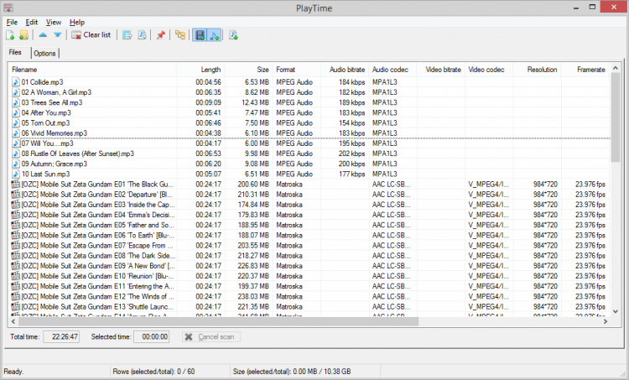Click the 202 kbps audio bitrate cell
The image size is (629, 380).
[351, 154]
